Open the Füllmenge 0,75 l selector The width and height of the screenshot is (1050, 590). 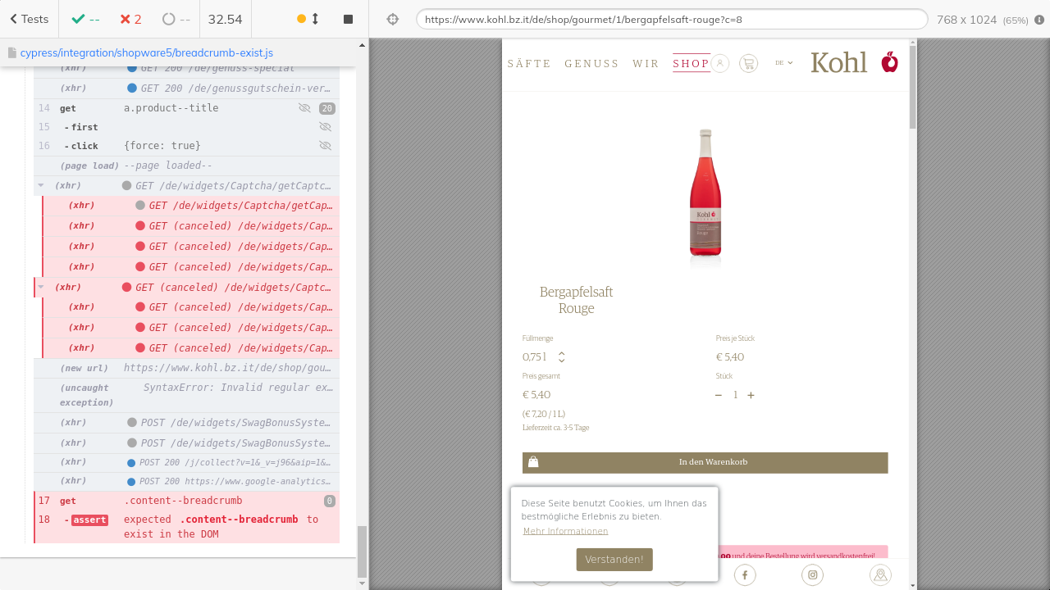pyautogui.click(x=544, y=357)
